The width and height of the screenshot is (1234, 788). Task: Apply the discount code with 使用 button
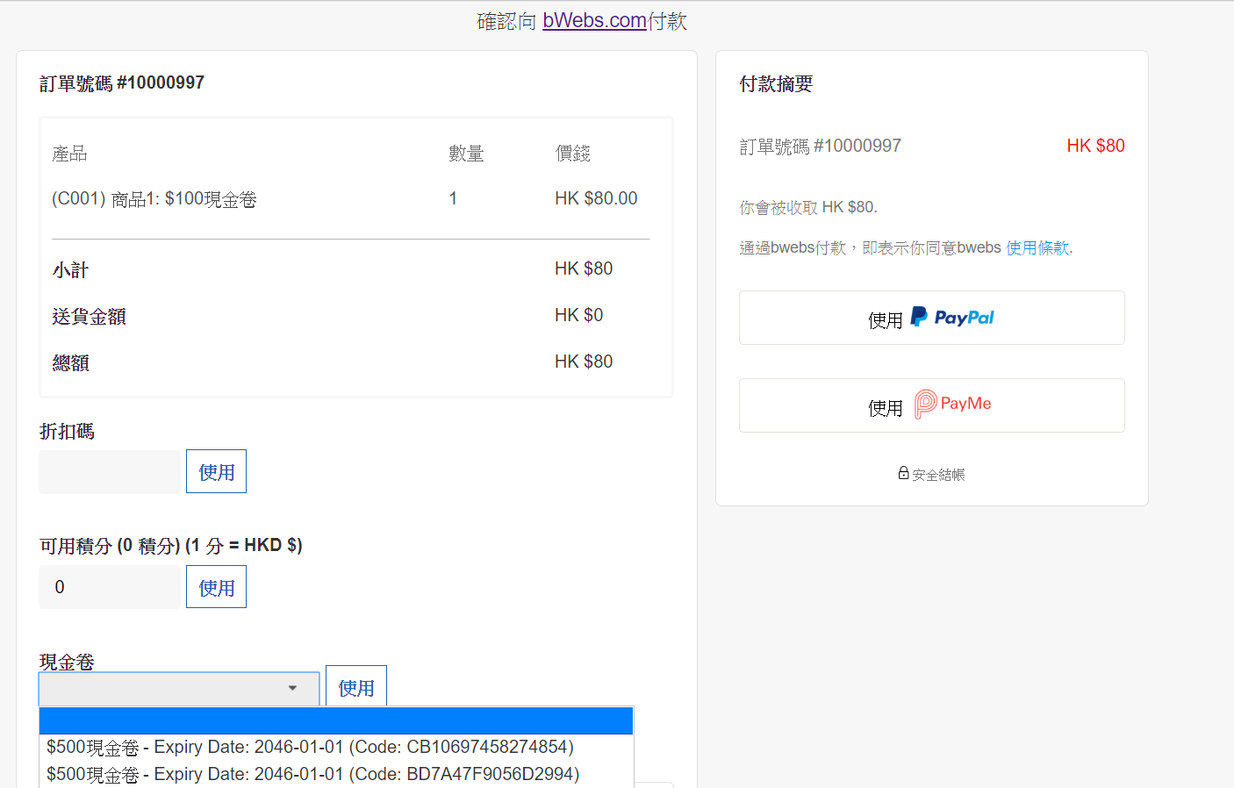216,471
